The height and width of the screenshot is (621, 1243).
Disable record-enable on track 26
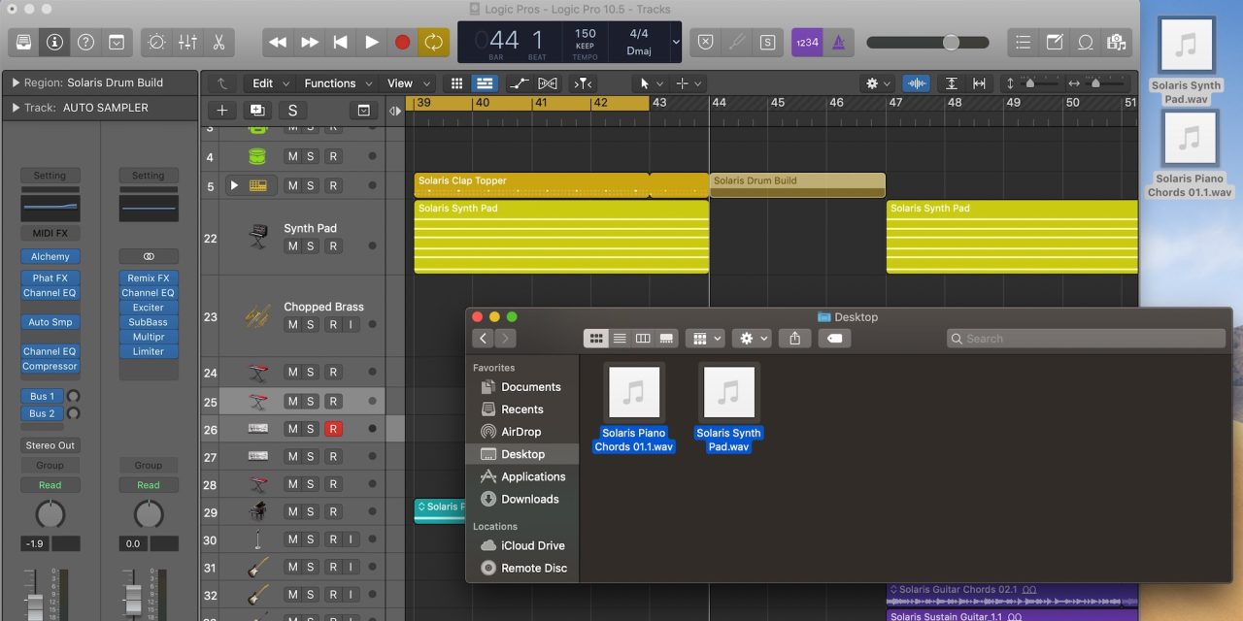pos(333,429)
